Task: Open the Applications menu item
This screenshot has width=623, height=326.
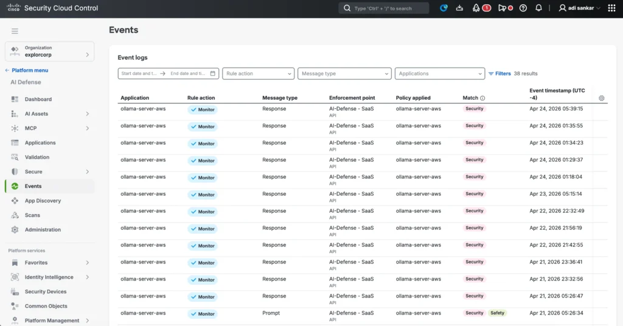Action: pyautogui.click(x=50, y=142)
